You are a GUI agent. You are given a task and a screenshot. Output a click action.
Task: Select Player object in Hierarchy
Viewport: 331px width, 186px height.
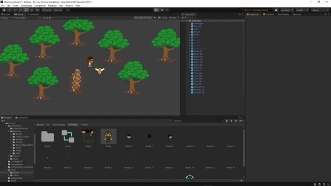[x=197, y=32]
